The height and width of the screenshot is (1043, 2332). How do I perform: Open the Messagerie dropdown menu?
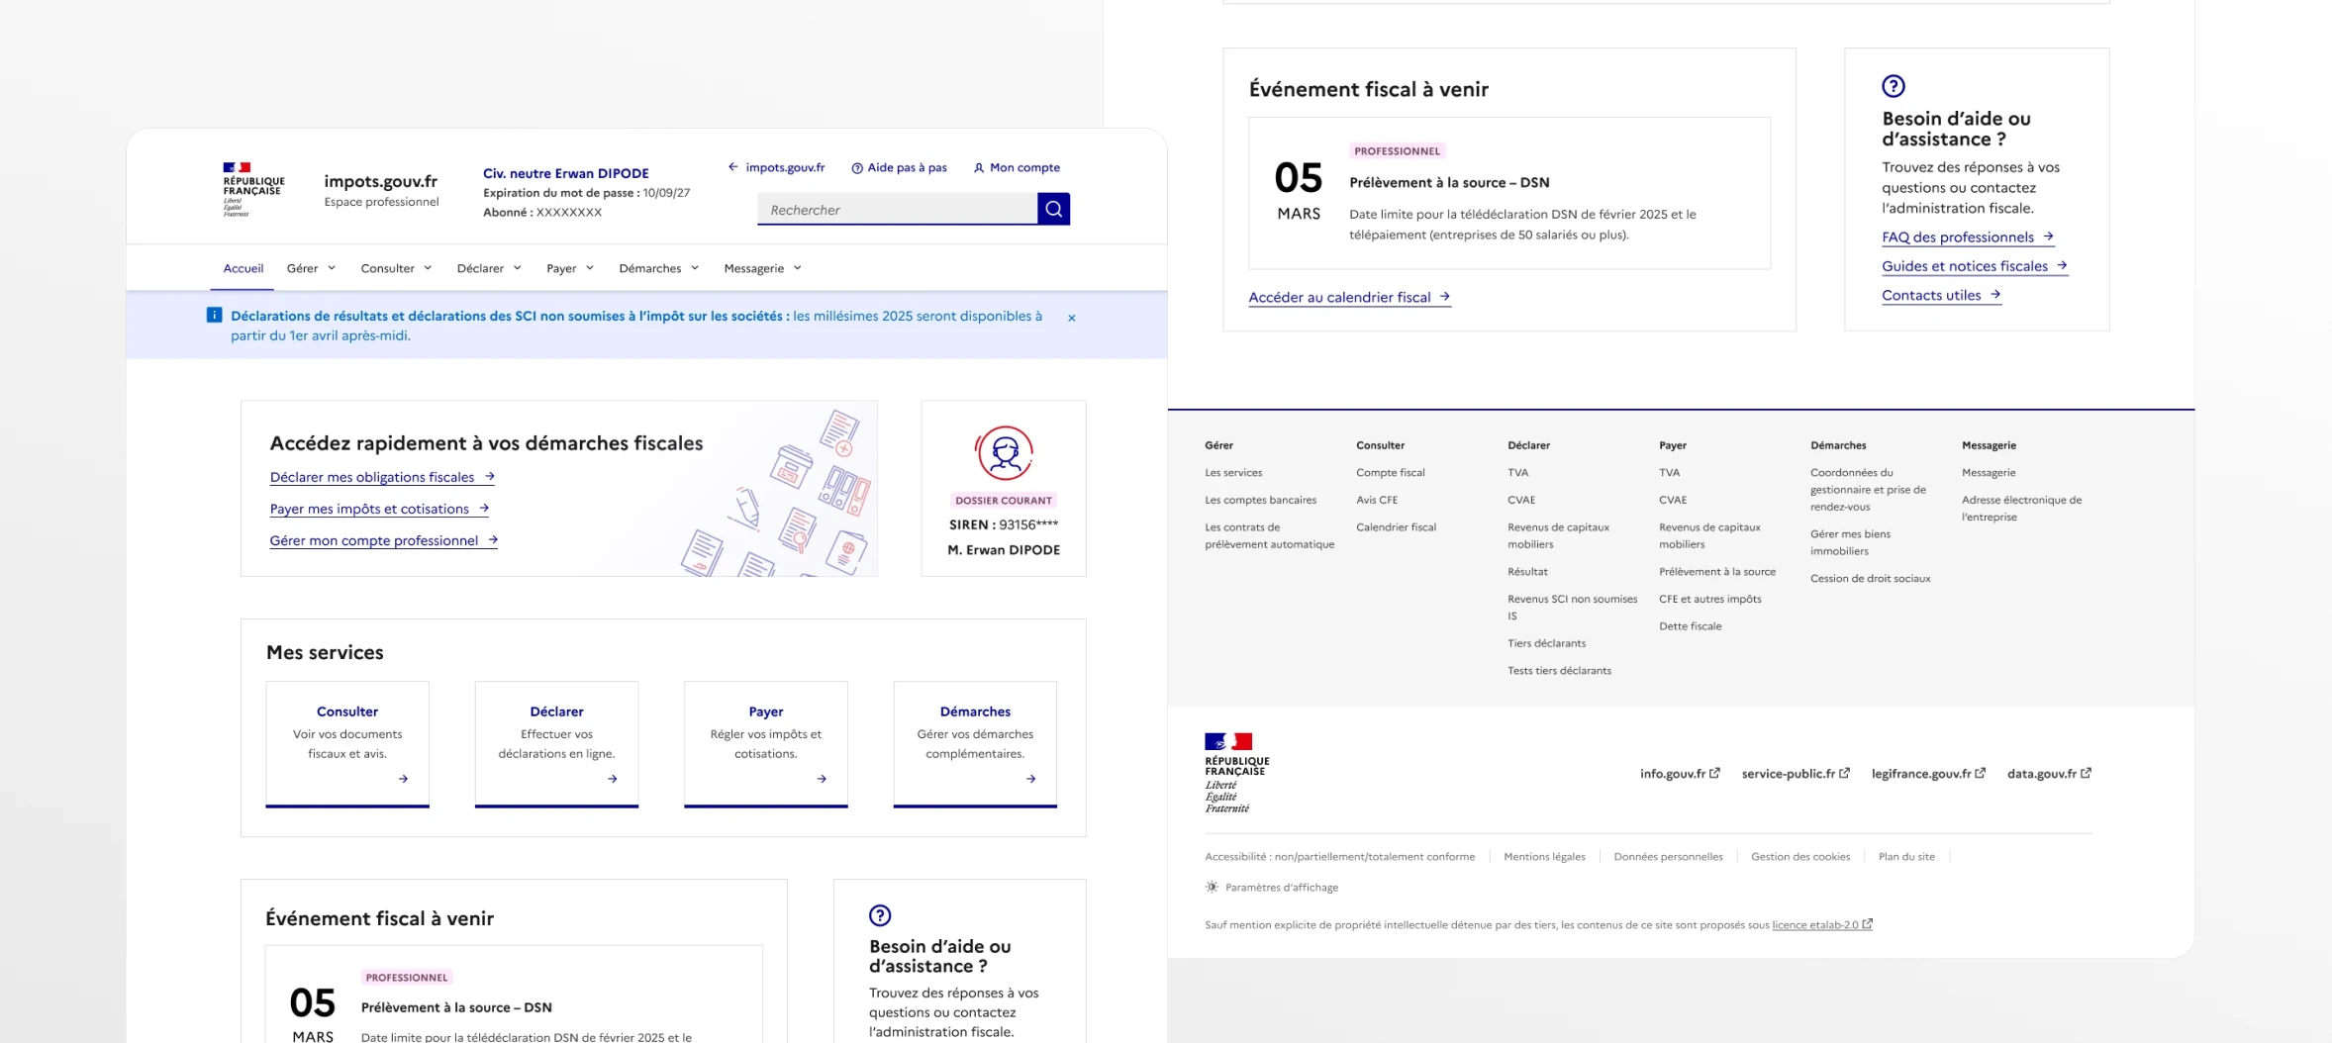point(762,268)
